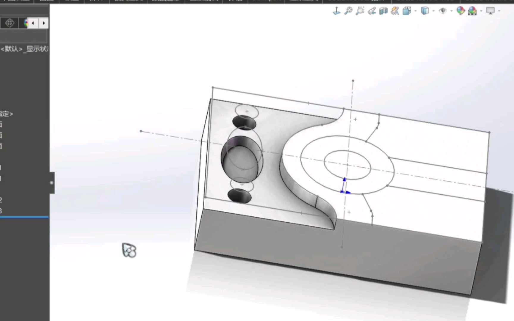Switch to next PropertyManager tab with right arrow
Screen dimensions: 514x321
click(44, 23)
